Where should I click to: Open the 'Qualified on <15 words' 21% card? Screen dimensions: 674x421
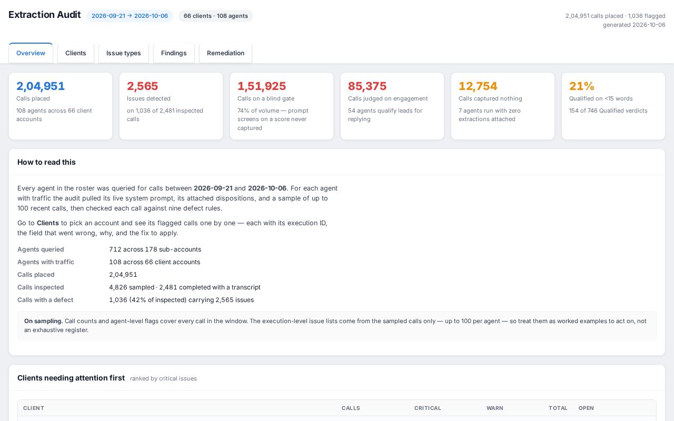click(613, 106)
